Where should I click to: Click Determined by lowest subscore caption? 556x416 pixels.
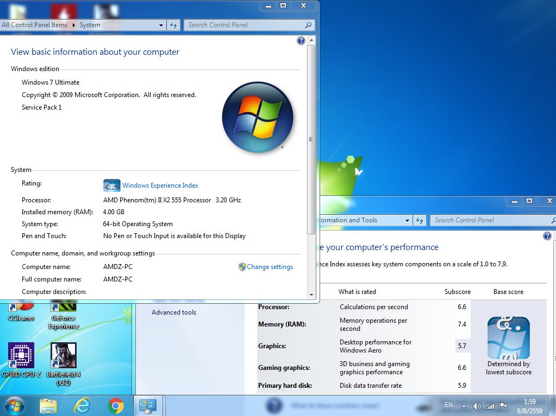(x=509, y=368)
